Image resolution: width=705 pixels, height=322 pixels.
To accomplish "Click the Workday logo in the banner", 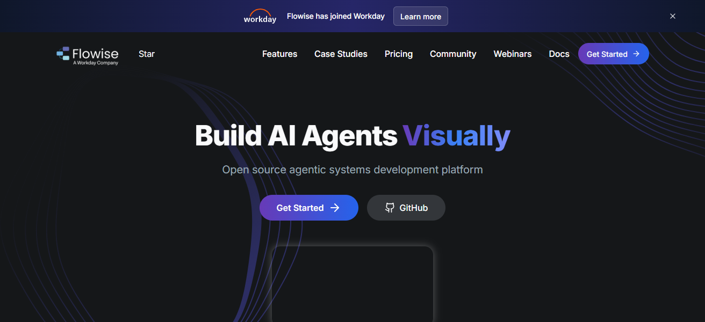I will coord(260,16).
